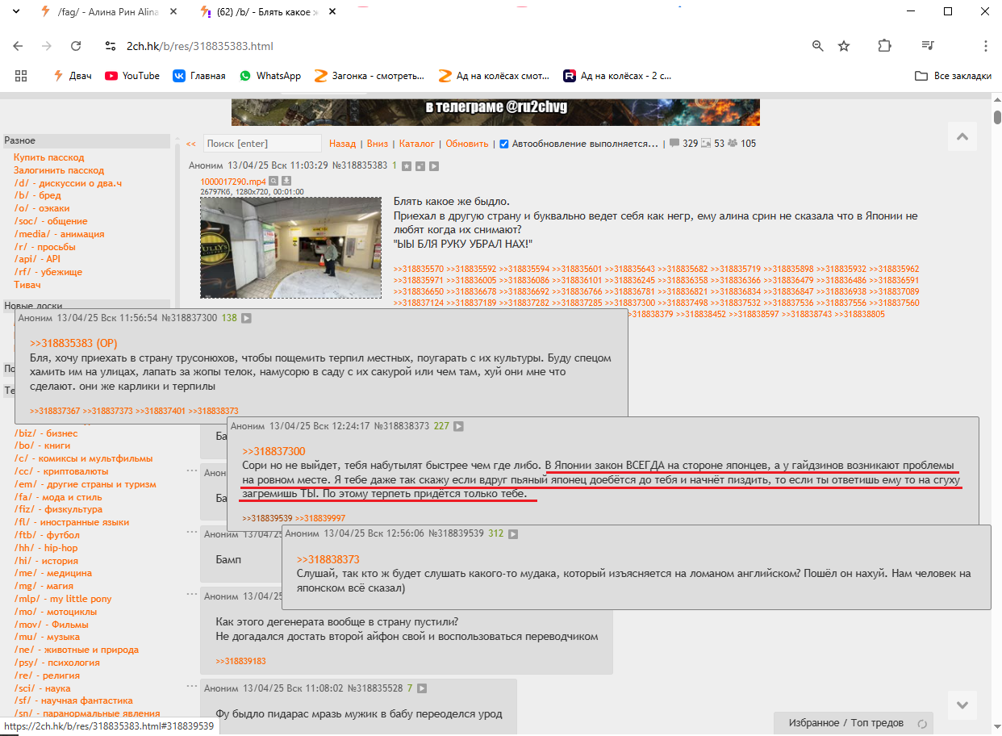Bookmark this page with the star icon
The width and height of the screenshot is (1002, 736).
844,46
